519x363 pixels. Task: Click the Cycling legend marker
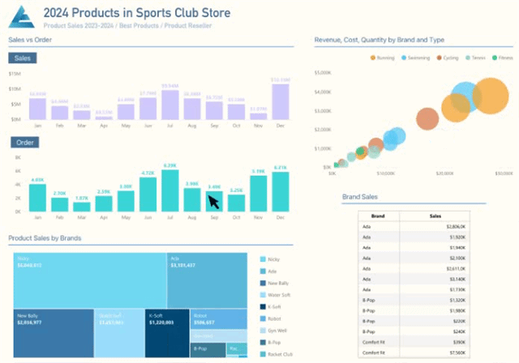tap(439, 58)
